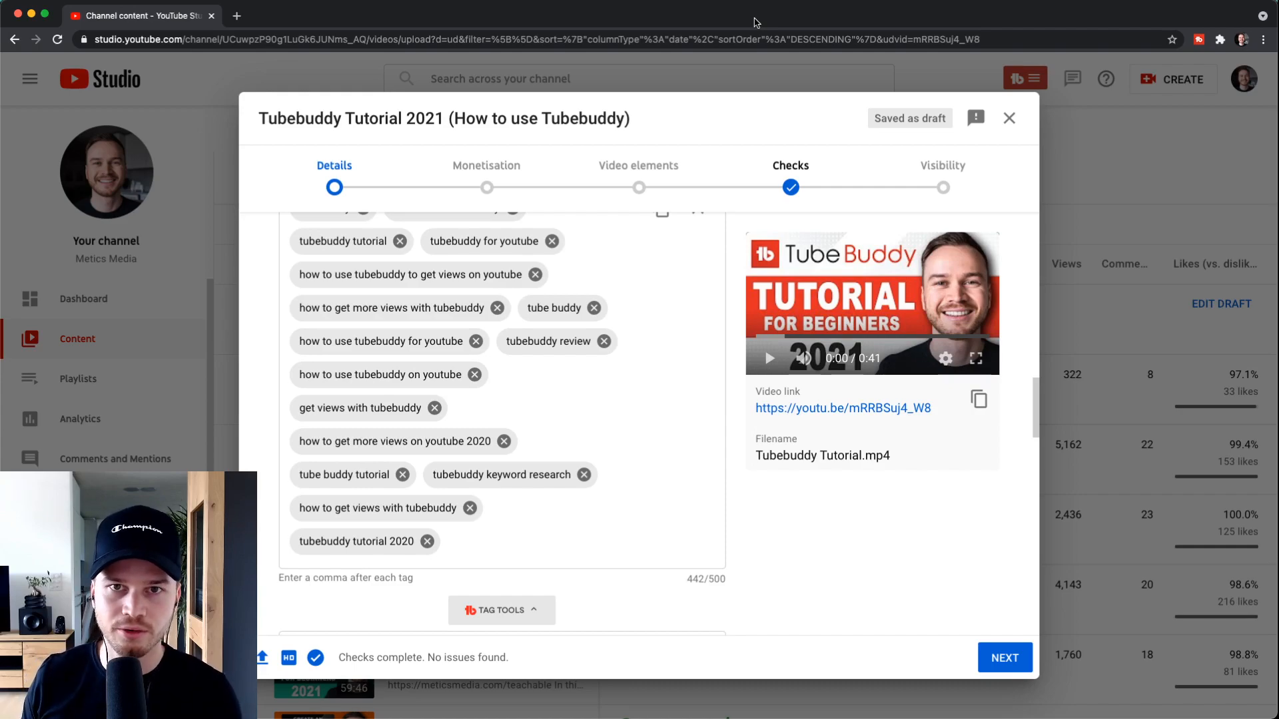Screen dimensions: 1279x719
Task: Remove "how to get more views on youtube 2020" tag
Action: pos(504,441)
